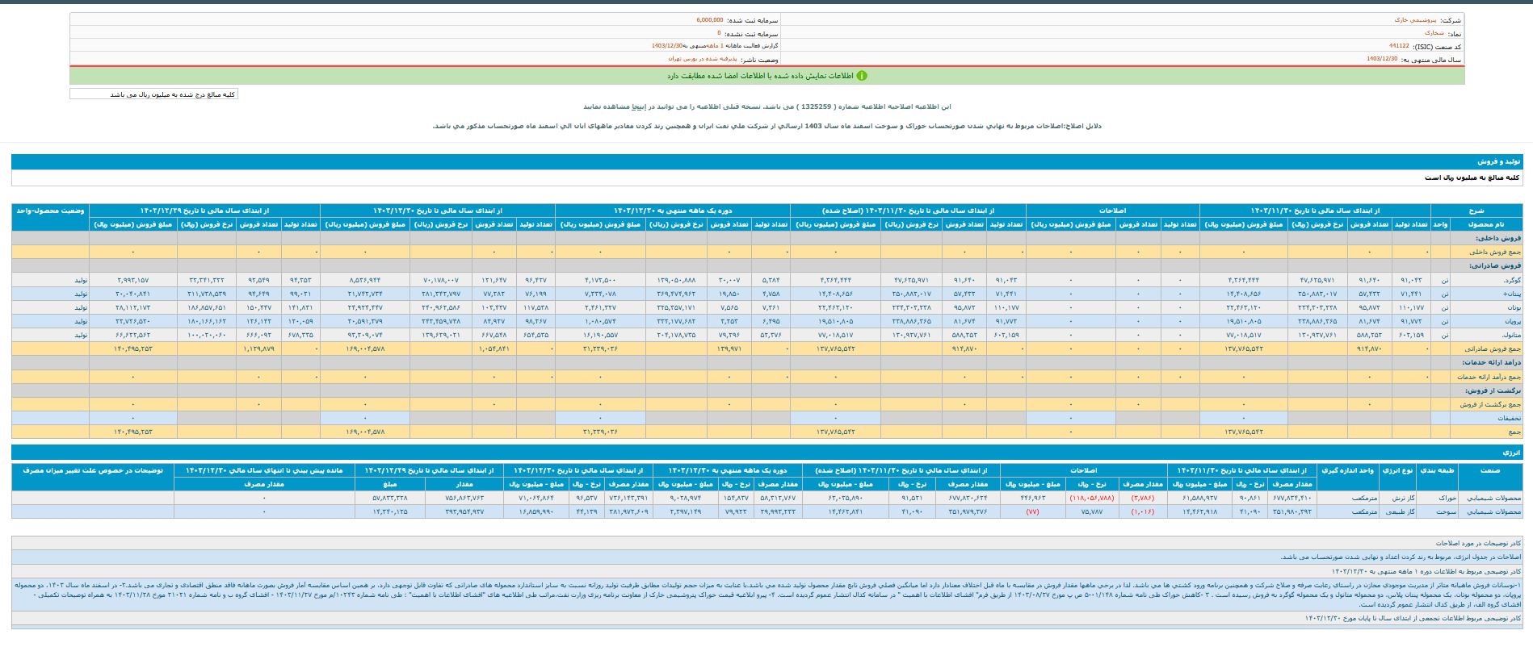Image resolution: width=1533 pixels, height=647 pixels.
Task: Click the «تولید و فروش» section header
Action: tap(766, 161)
